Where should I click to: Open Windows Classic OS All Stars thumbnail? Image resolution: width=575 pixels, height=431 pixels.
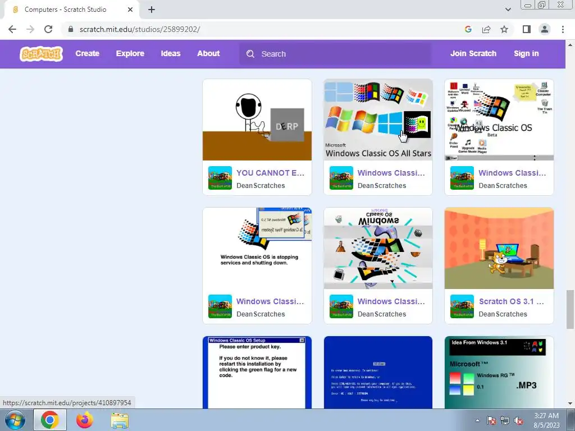pos(378,120)
